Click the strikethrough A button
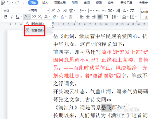 point(26,17)
